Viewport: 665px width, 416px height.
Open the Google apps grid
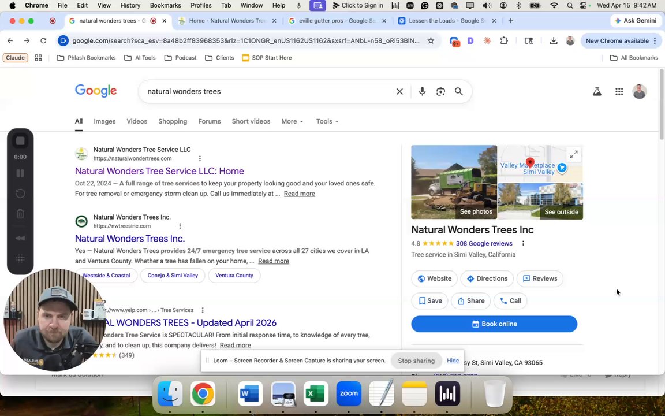point(619,91)
